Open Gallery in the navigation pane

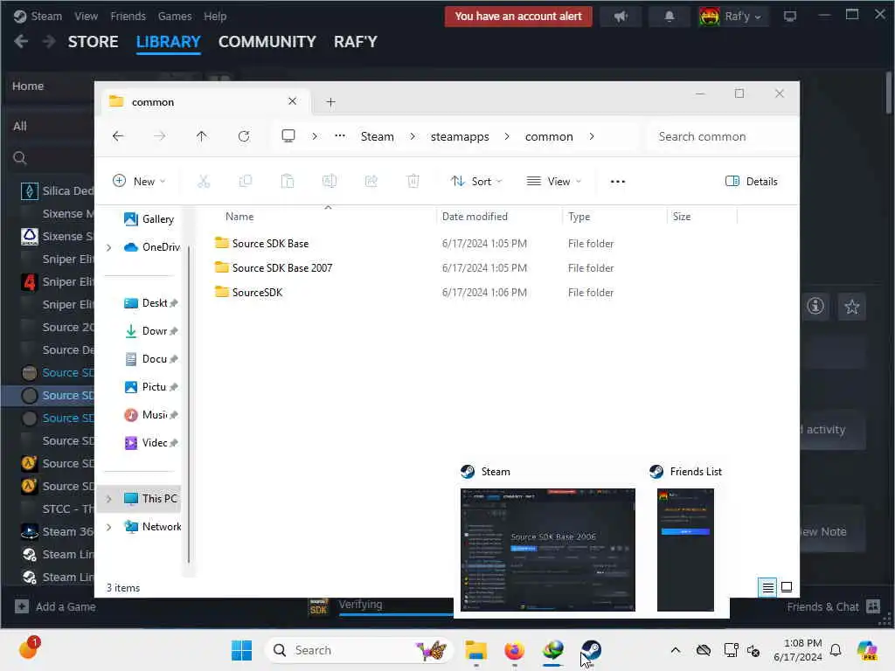(x=149, y=219)
